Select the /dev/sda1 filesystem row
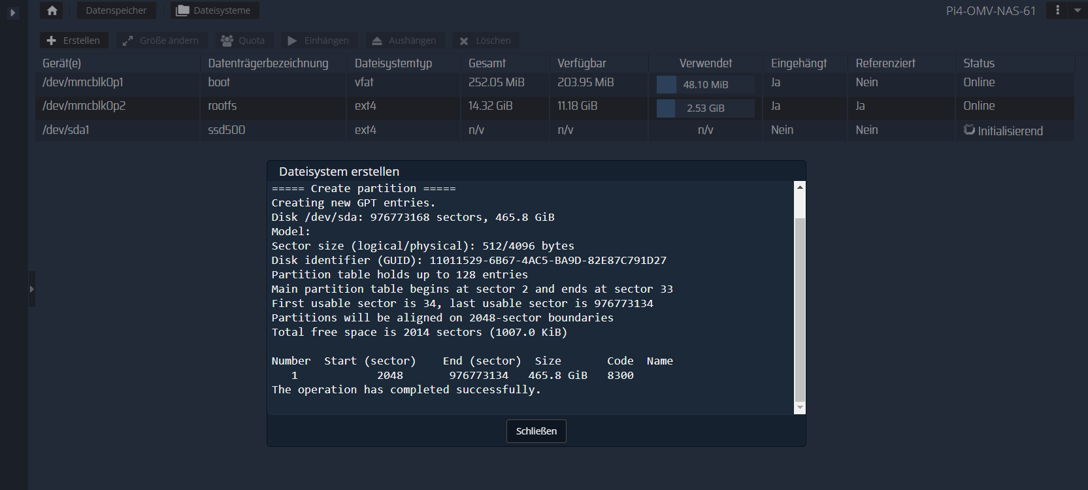1088x490 pixels. (65, 130)
